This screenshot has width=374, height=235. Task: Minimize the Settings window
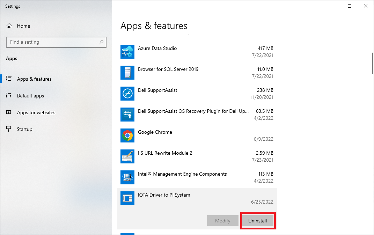tap(333, 6)
